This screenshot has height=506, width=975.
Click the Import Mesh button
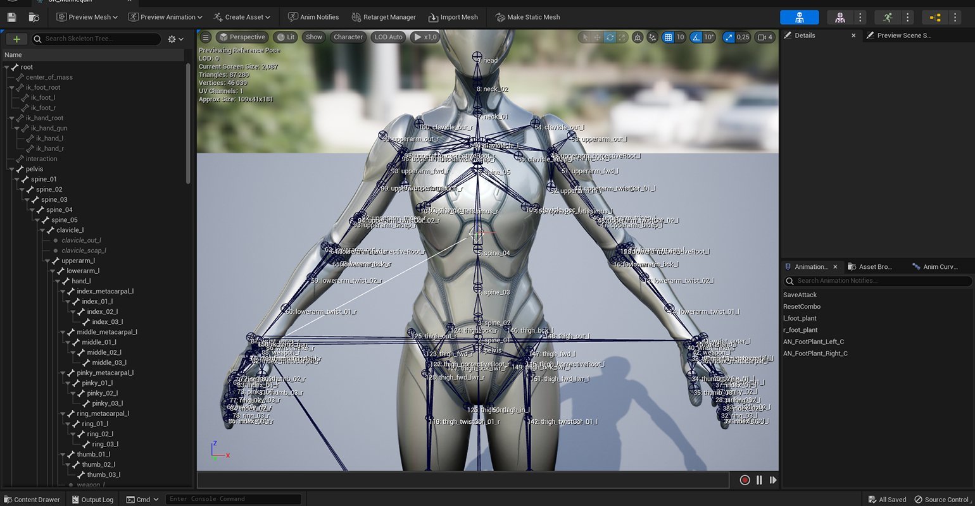(453, 17)
